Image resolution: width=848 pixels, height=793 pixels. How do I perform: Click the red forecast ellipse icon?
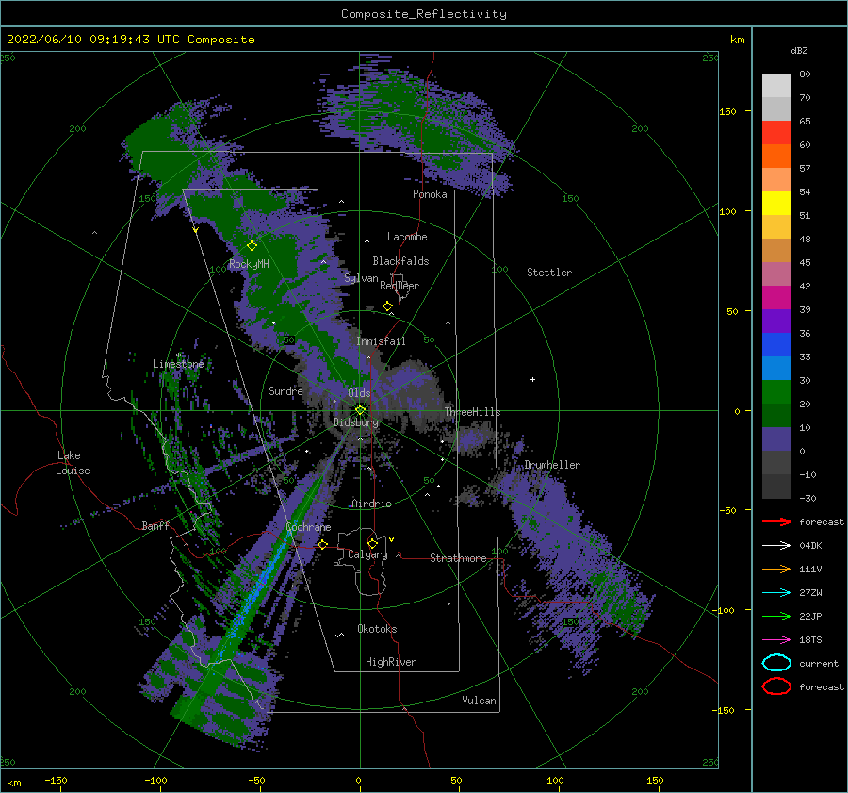point(776,686)
